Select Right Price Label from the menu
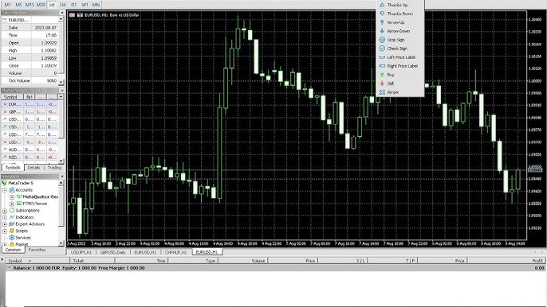Image resolution: width=547 pixels, height=307 pixels. pos(401,66)
